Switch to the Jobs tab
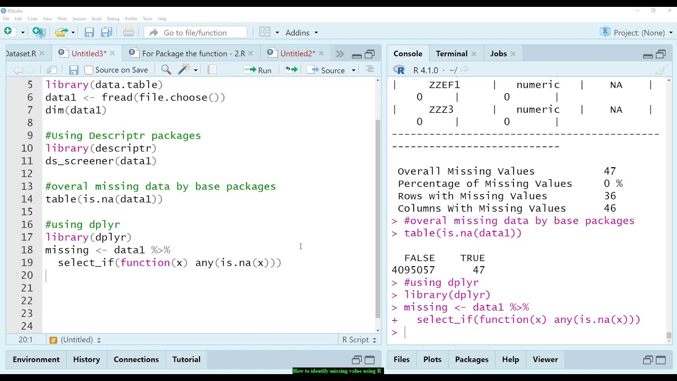 [498, 53]
